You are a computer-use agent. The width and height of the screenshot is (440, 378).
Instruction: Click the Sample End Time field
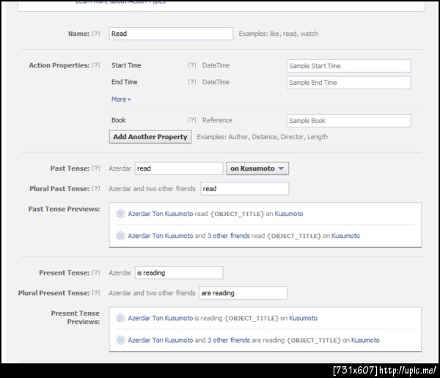click(349, 83)
